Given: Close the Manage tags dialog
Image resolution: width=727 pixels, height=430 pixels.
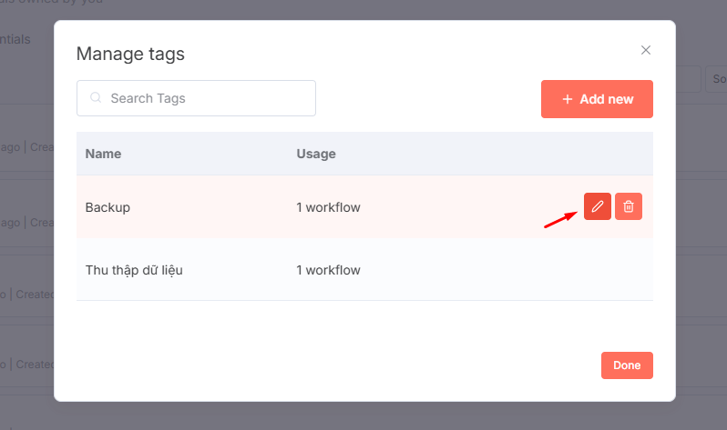Looking at the screenshot, I should point(645,50).
